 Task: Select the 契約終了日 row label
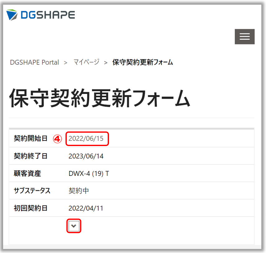pyautogui.click(x=31, y=156)
